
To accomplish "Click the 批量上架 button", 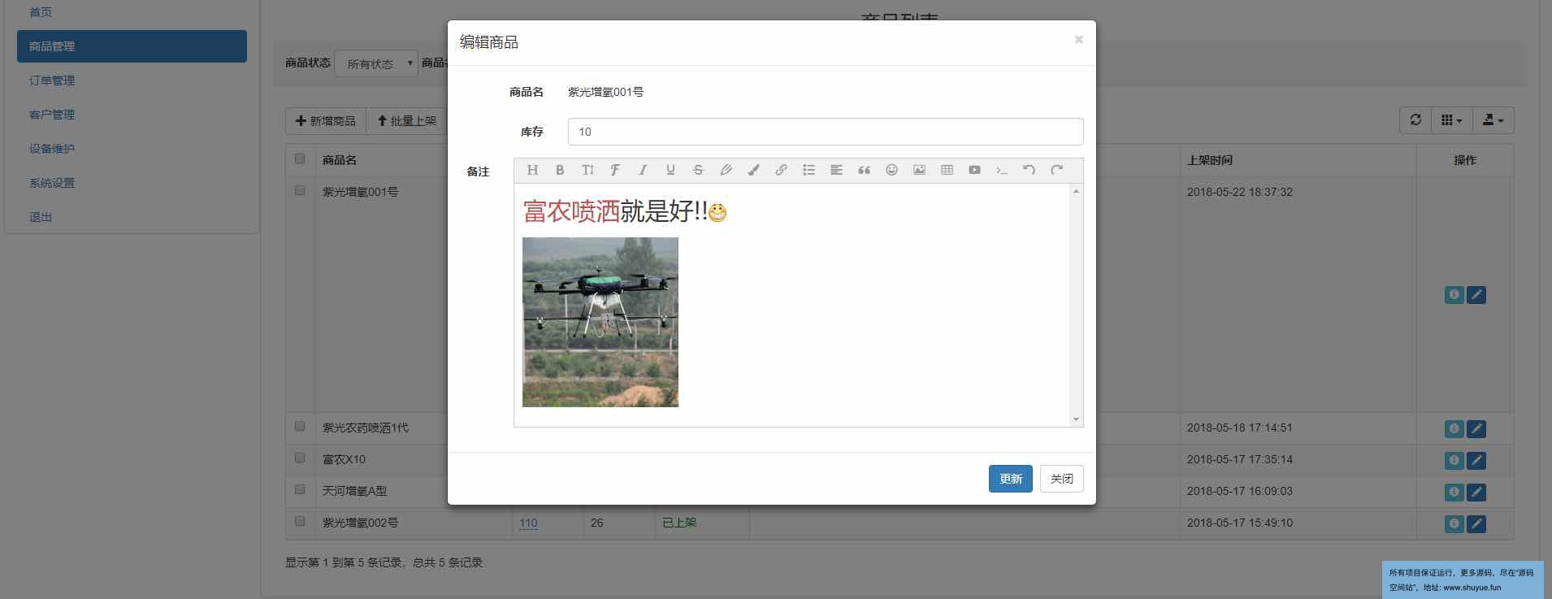I will click(406, 121).
